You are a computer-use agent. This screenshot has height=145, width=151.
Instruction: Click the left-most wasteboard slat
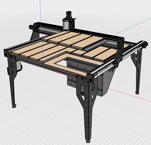pos(28,47)
